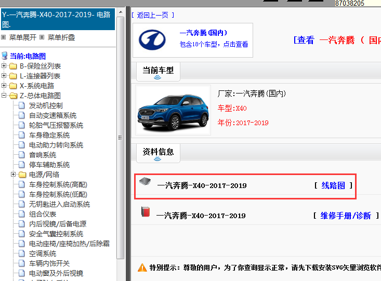This screenshot has width=381, height=281.
Task: Click 一汽奔腾-X40-2017-2019 title in 线路图 row
Action: coord(202,185)
